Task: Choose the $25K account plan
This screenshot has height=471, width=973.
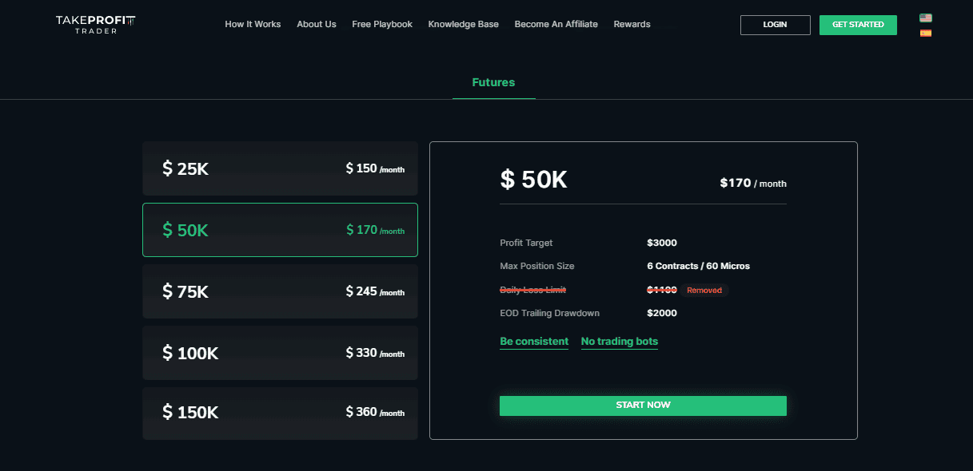Action: 280,168
